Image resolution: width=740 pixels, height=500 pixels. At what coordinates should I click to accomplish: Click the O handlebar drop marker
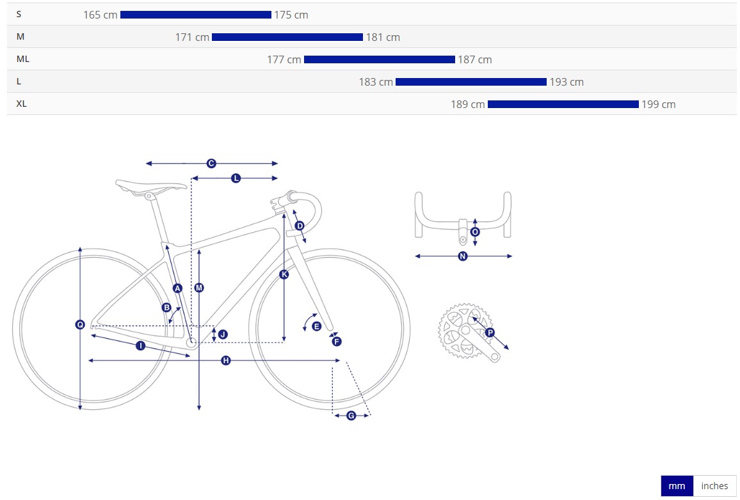point(475,232)
